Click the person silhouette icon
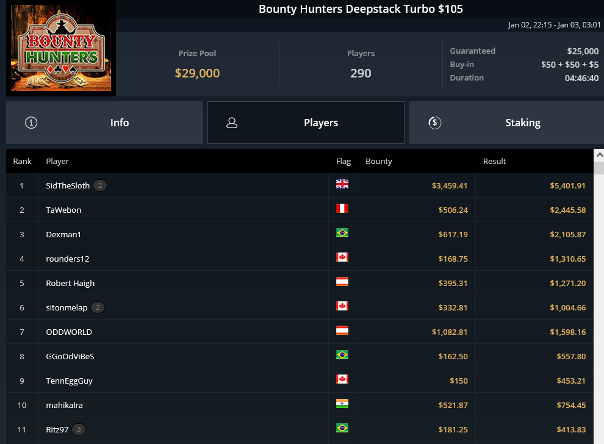Image resolution: width=604 pixels, height=444 pixels. pos(231,123)
